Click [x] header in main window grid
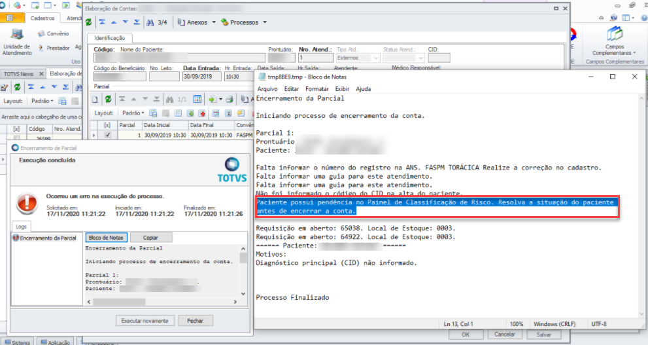 click(16, 129)
